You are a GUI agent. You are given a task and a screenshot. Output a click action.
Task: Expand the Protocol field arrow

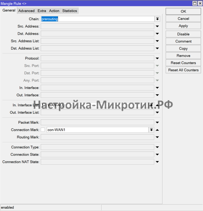[x=157, y=59]
